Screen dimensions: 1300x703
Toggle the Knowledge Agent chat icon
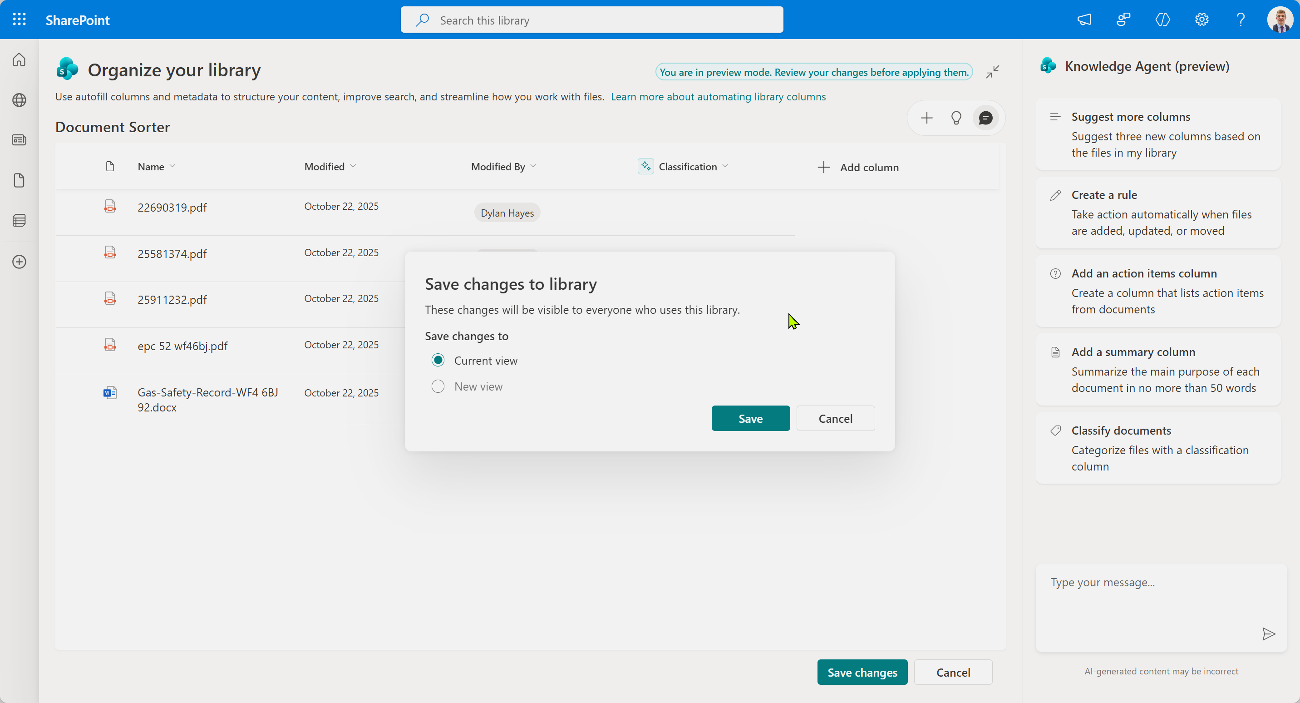click(x=985, y=118)
